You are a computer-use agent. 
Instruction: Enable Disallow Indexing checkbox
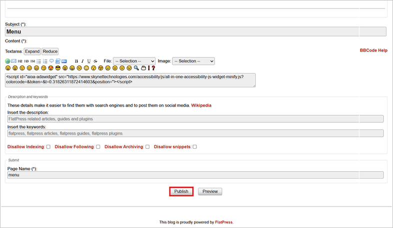pos(48,147)
